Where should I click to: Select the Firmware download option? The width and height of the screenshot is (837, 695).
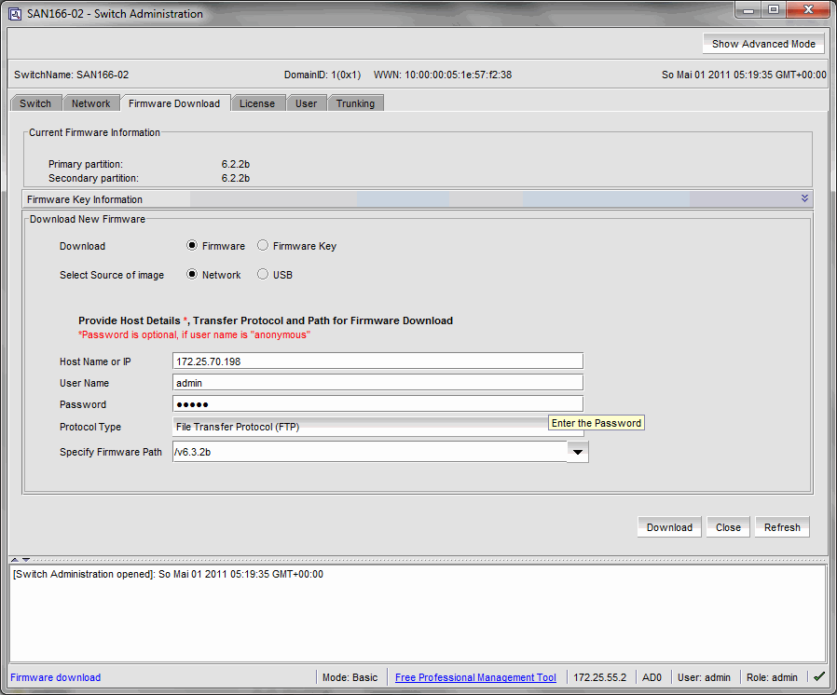[x=192, y=246]
